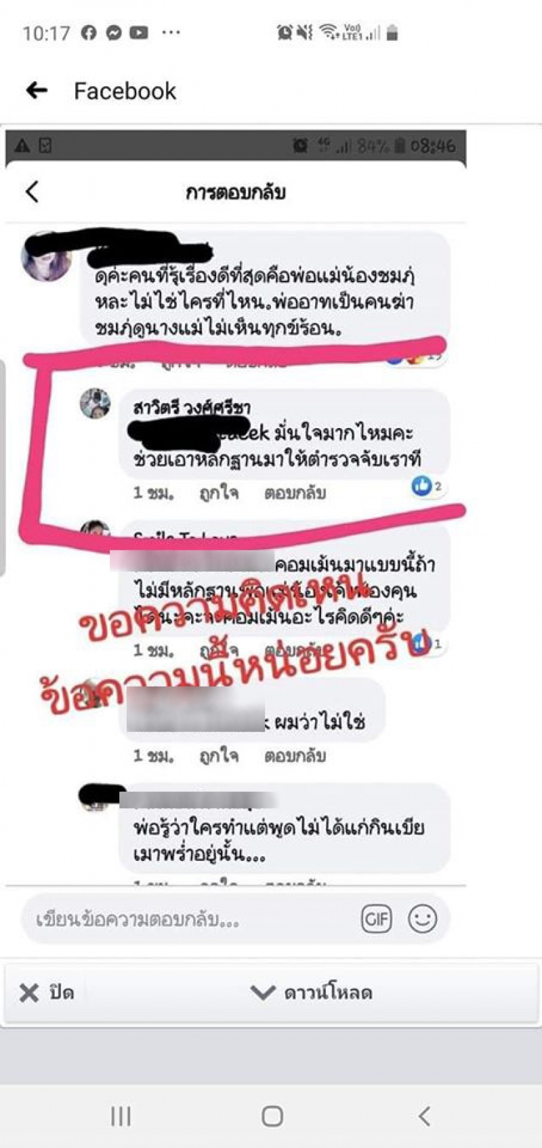Tap the Android navigation back chevron
Viewport: 542px width, 1148px height.
click(424, 1116)
